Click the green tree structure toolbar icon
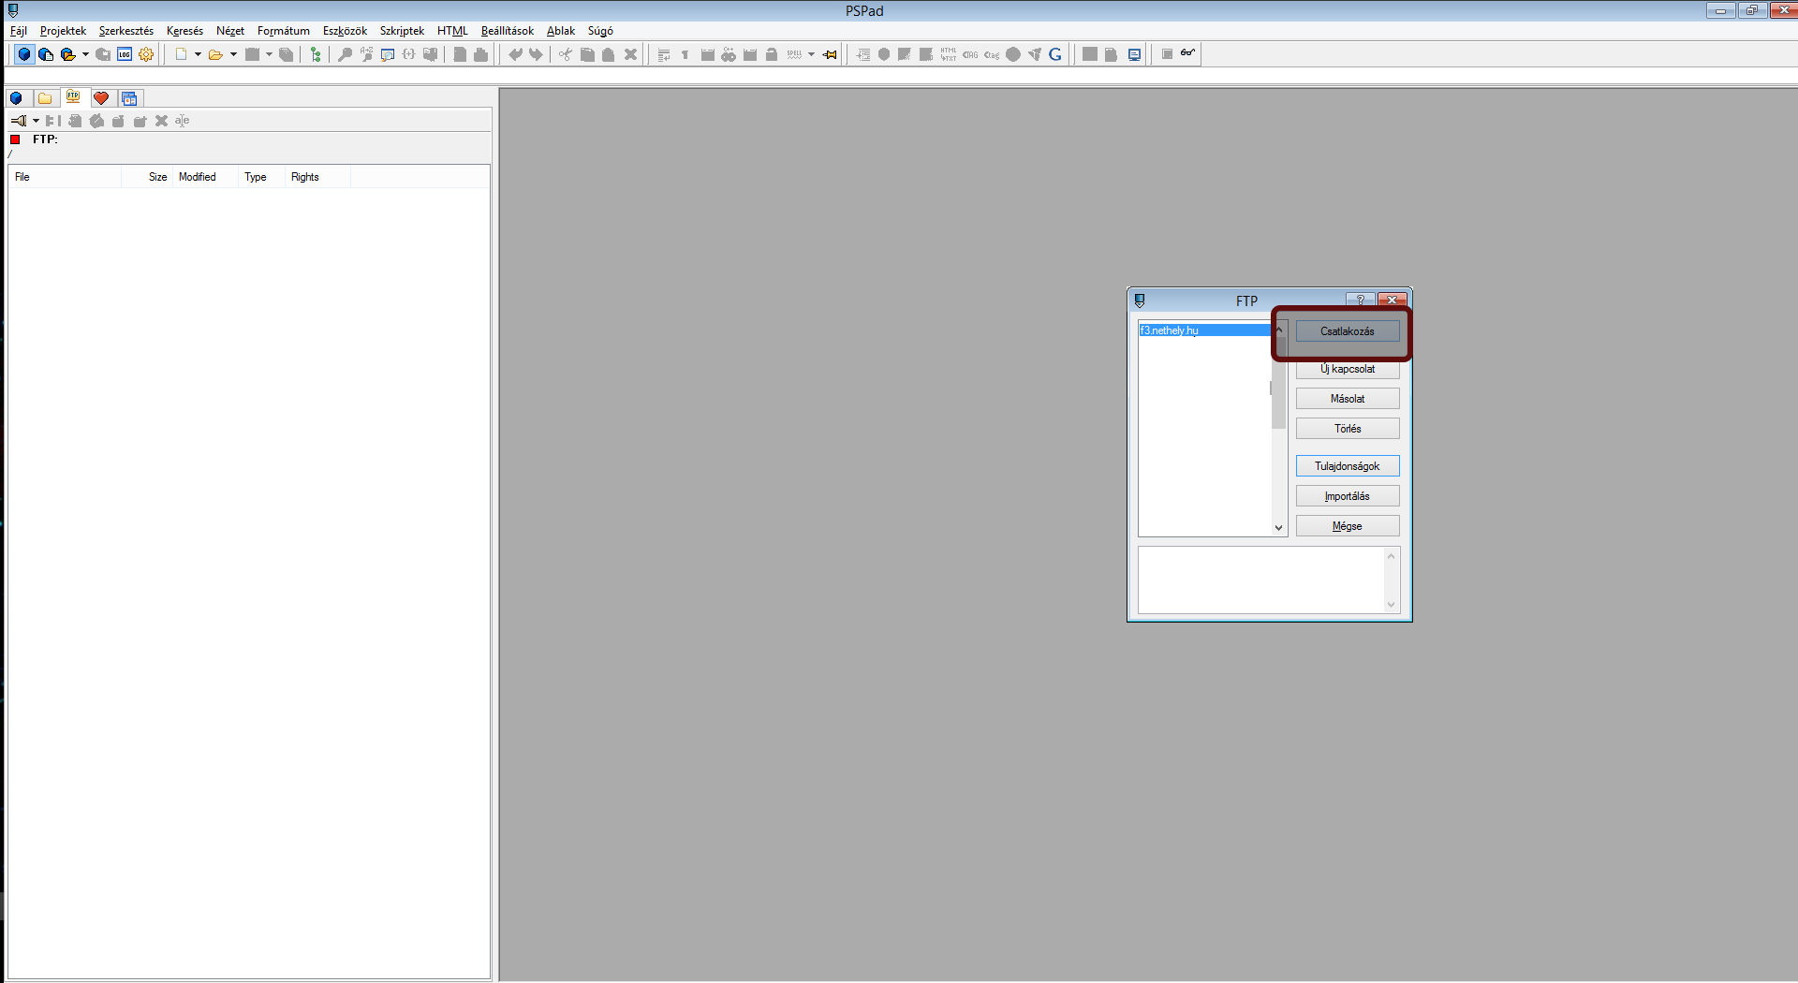 tap(316, 54)
